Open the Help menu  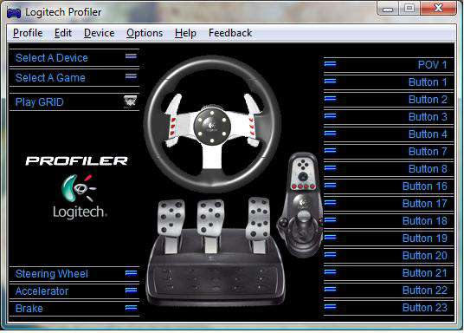185,33
